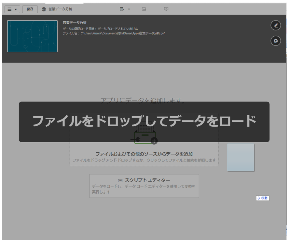This screenshot has height=242, width=289.
Task: Click the 保存 button to save the app
Action: pyautogui.click(x=30, y=9)
